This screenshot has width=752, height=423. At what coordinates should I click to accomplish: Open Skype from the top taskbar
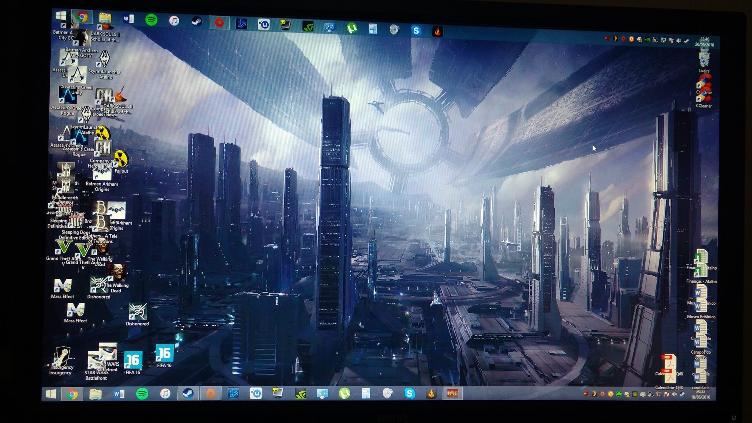pyautogui.click(x=416, y=31)
